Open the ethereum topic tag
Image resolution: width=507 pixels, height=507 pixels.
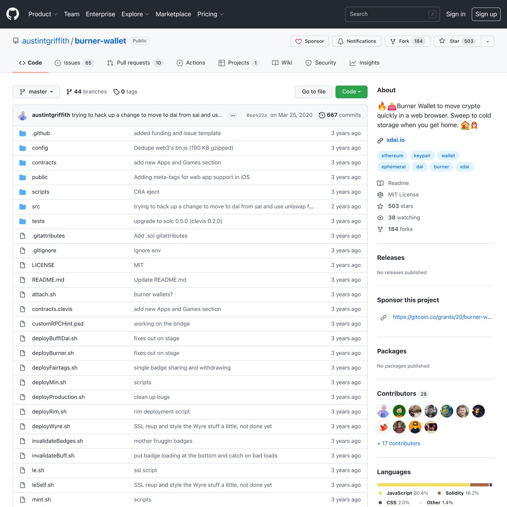click(x=392, y=155)
